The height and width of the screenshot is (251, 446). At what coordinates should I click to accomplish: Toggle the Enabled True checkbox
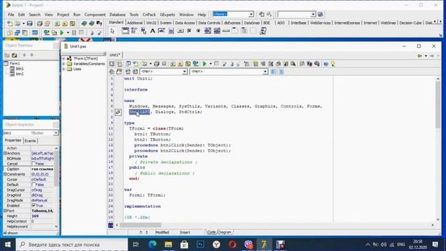coord(34,205)
